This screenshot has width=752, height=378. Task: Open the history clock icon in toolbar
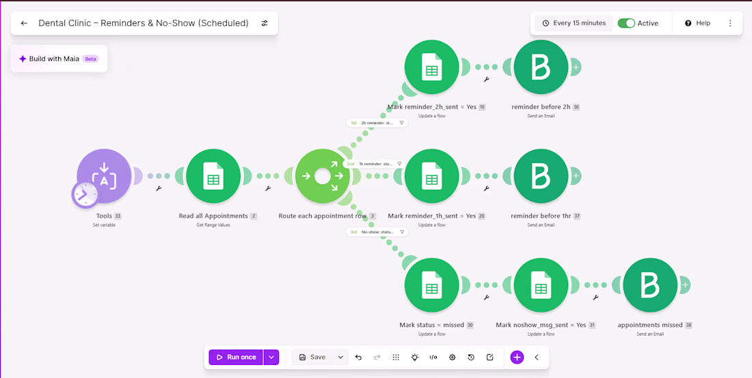coord(471,357)
